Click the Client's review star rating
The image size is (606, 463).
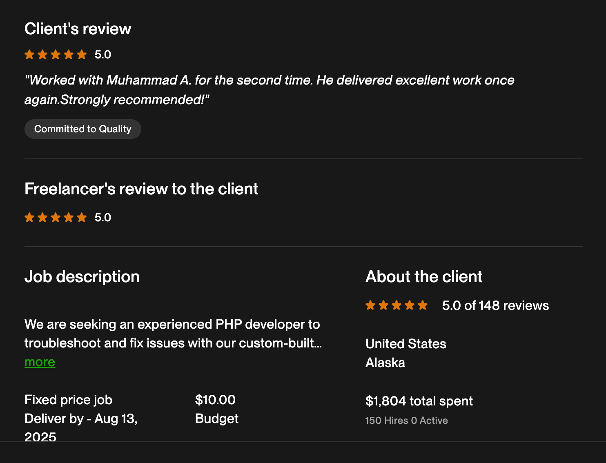click(56, 55)
